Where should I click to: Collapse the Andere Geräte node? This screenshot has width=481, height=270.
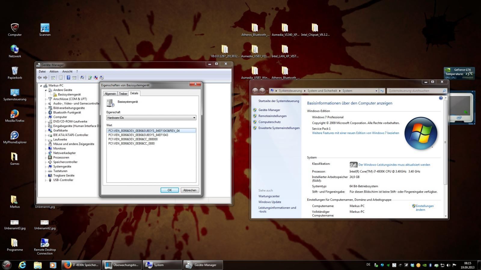tap(46, 90)
